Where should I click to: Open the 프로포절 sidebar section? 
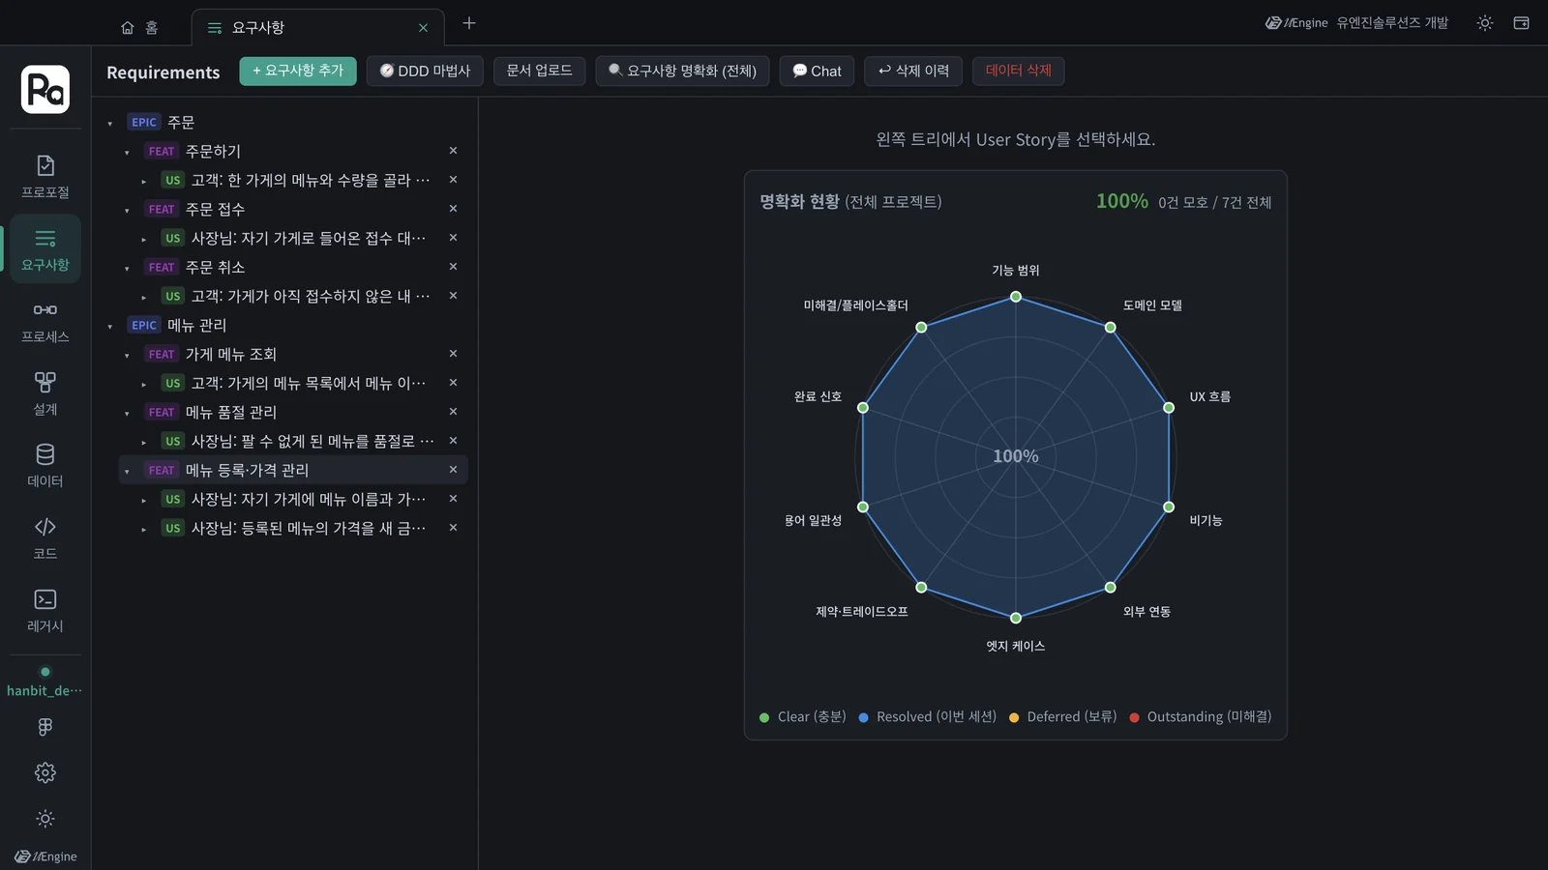(45, 176)
